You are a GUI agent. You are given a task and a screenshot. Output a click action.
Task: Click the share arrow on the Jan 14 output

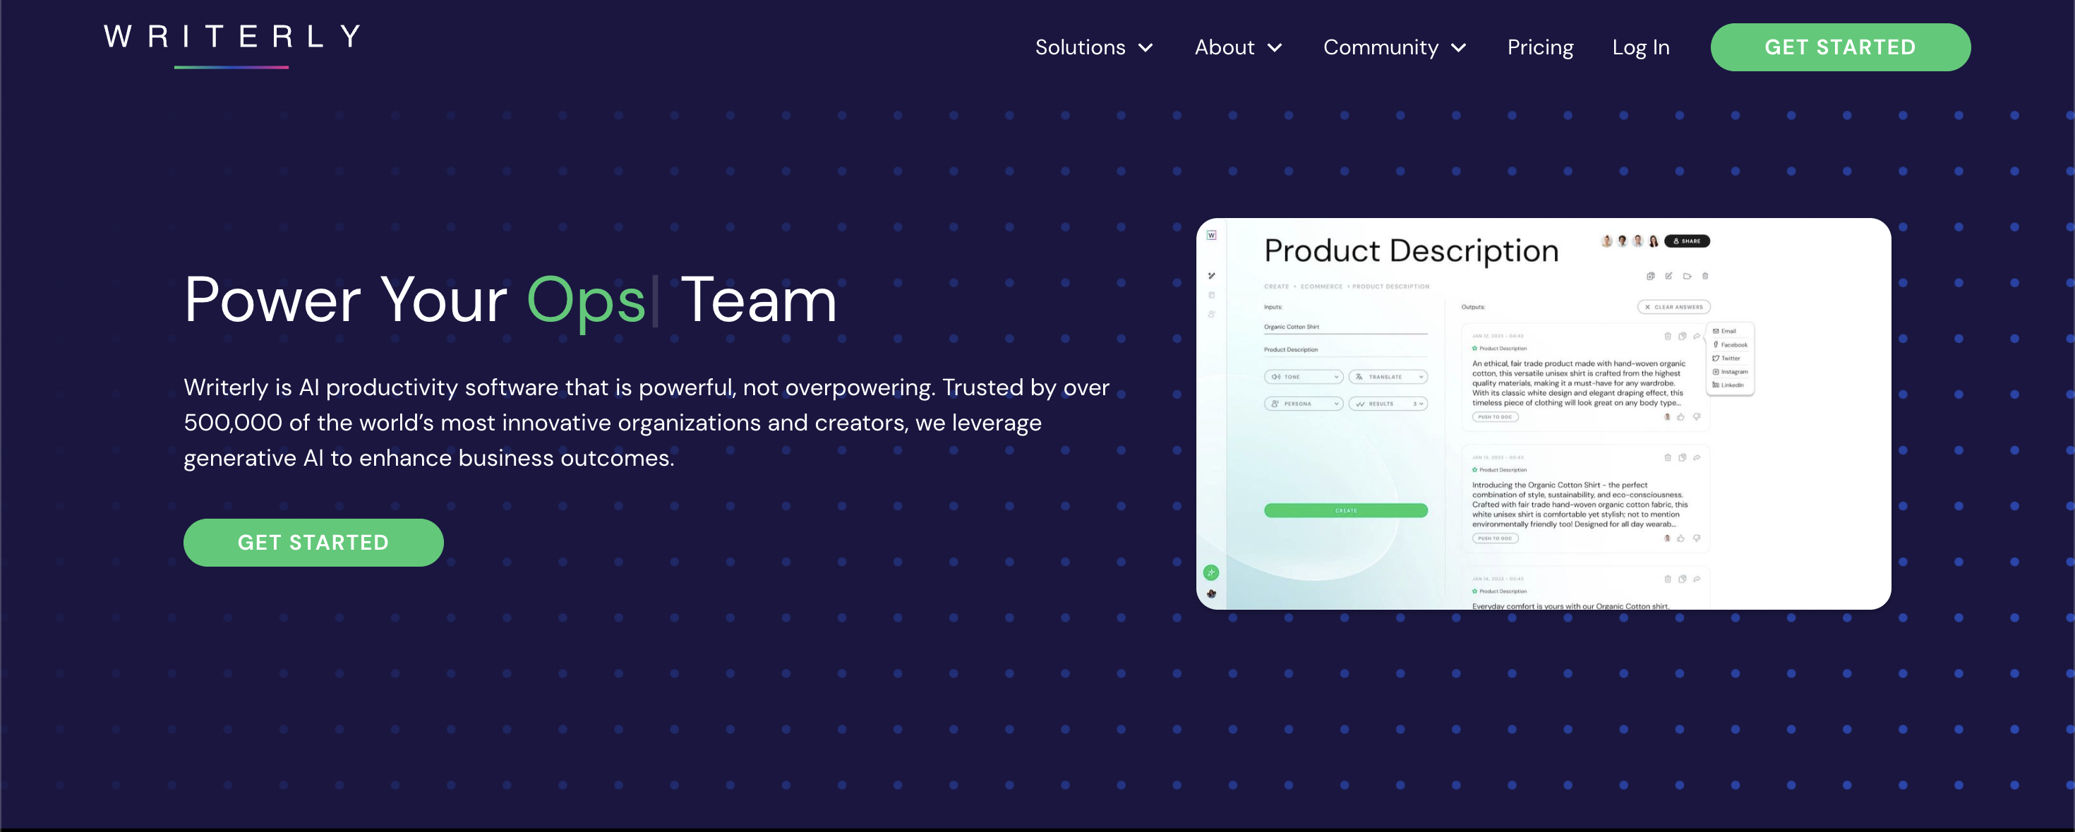(x=1697, y=579)
